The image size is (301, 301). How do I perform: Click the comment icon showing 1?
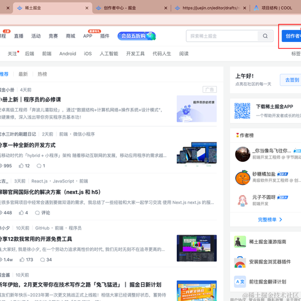tap(39, 166)
